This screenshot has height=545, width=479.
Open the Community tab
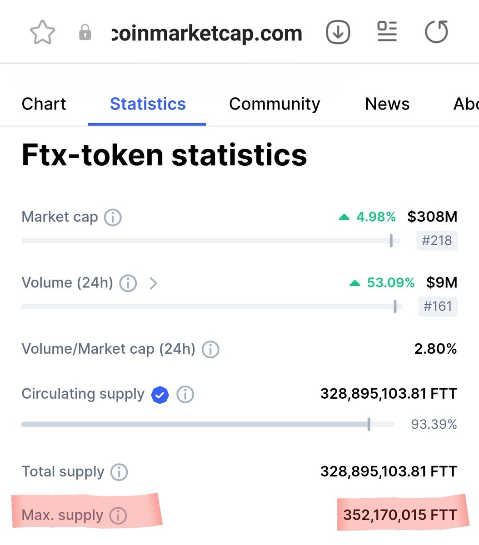(x=274, y=104)
